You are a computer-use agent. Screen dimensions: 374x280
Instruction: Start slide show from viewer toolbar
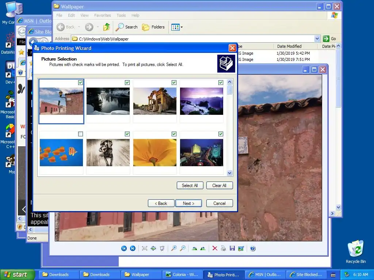click(x=162, y=248)
